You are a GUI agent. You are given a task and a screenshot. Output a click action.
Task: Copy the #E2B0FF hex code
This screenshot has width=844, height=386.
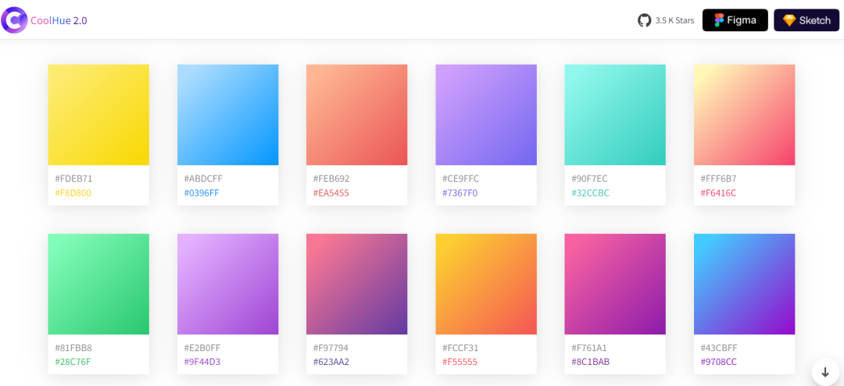pos(202,348)
